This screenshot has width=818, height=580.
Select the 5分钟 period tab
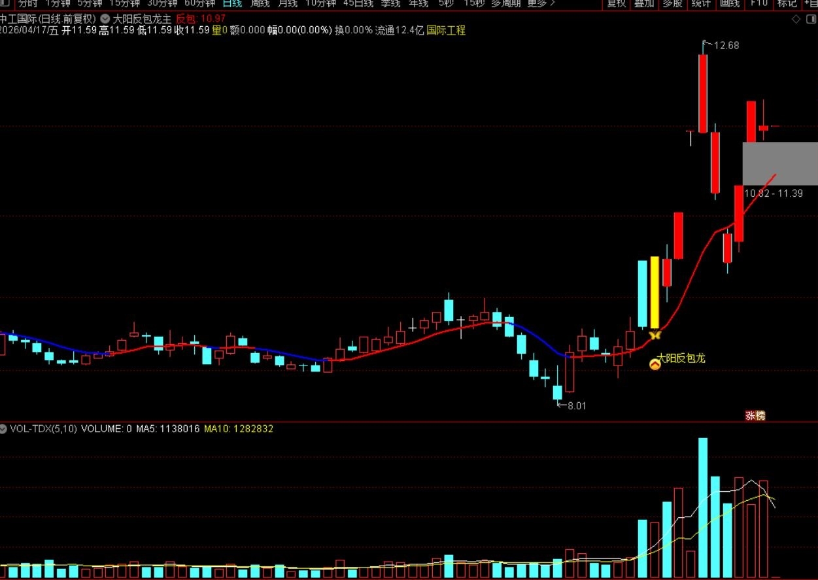click(x=90, y=3)
